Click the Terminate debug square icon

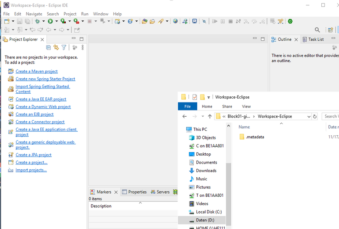[x=230, y=21]
